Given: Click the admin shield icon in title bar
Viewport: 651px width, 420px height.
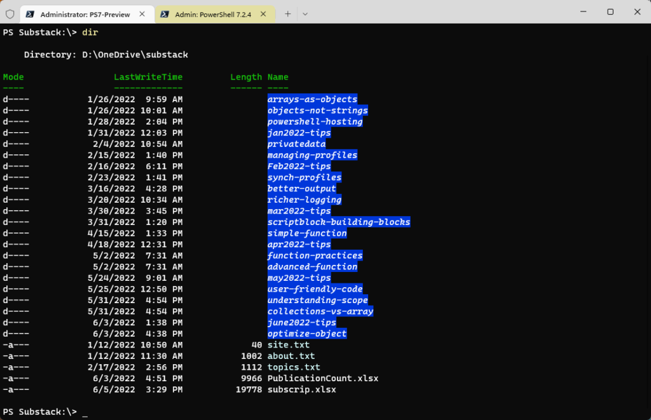Looking at the screenshot, I should click(x=10, y=13).
